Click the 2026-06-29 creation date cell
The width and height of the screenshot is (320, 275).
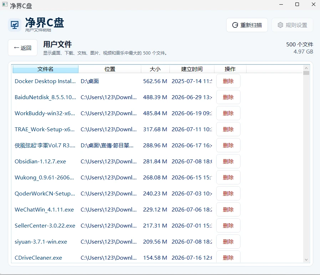(192, 97)
